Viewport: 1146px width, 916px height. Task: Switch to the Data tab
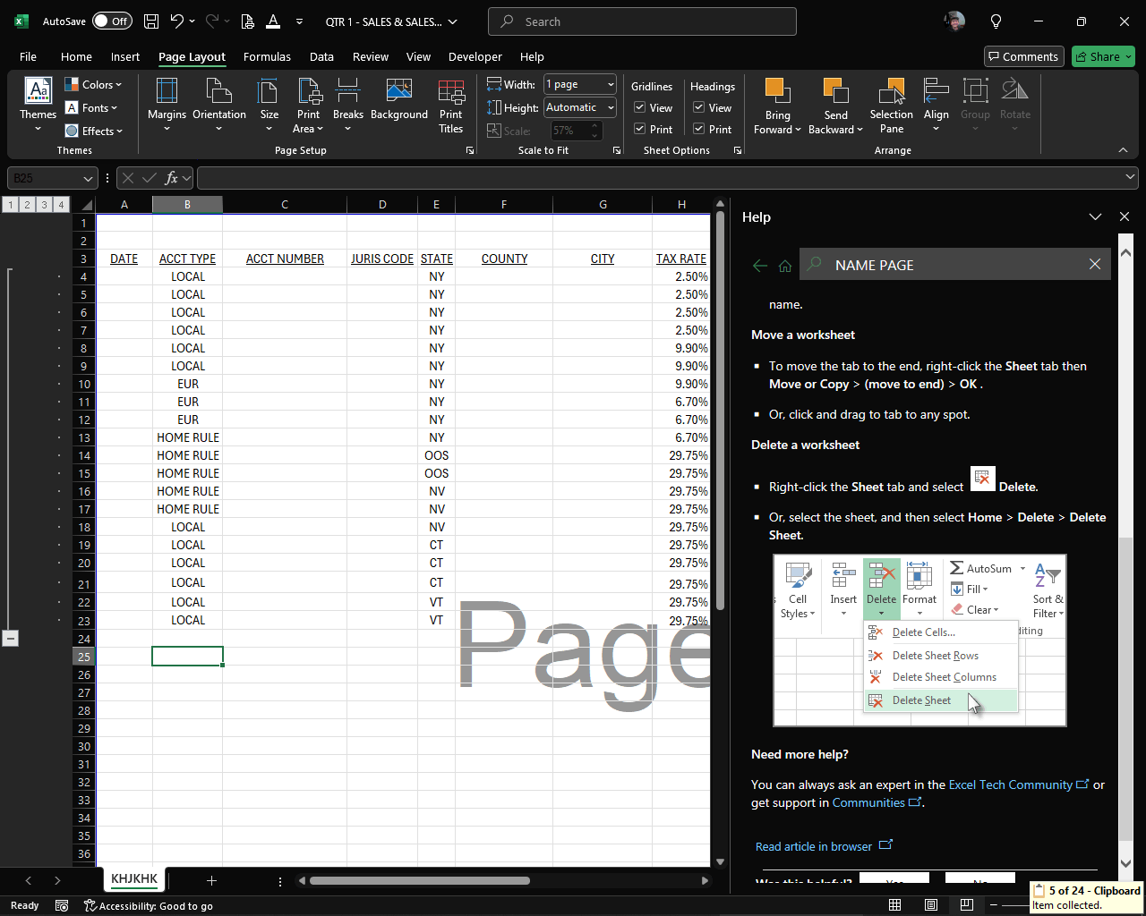pos(321,56)
